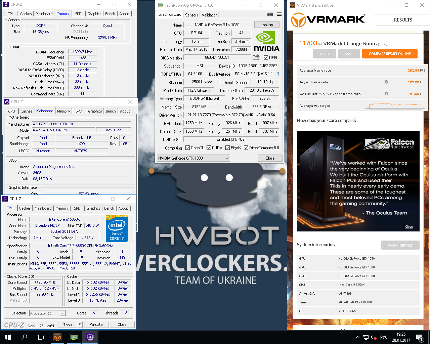Screen dimensions: 430x344
Task: Toggle the CUDA checkbox
Action: pyautogui.click(x=209, y=148)
